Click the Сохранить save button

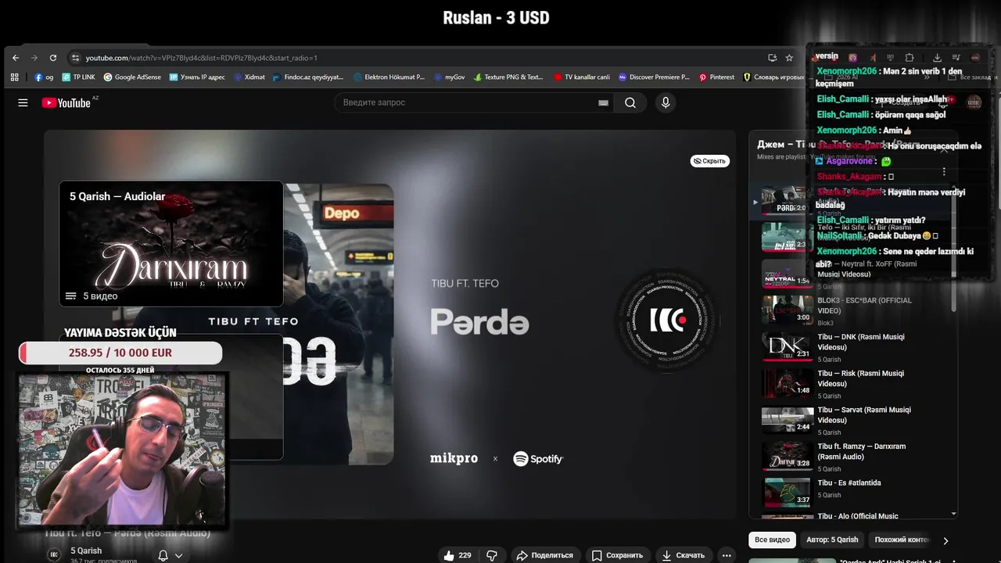617,555
